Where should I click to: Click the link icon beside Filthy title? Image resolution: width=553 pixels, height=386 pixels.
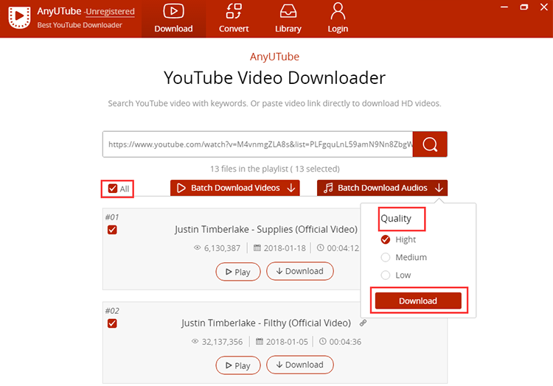coord(363,323)
